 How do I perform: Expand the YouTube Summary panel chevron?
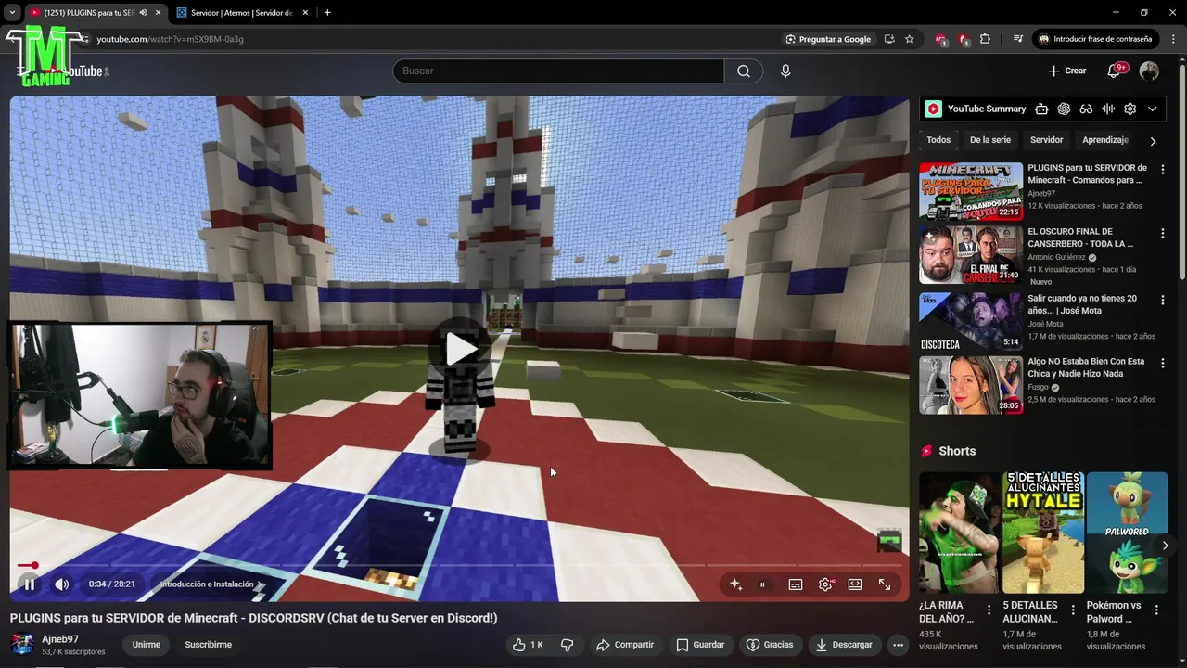click(x=1153, y=109)
